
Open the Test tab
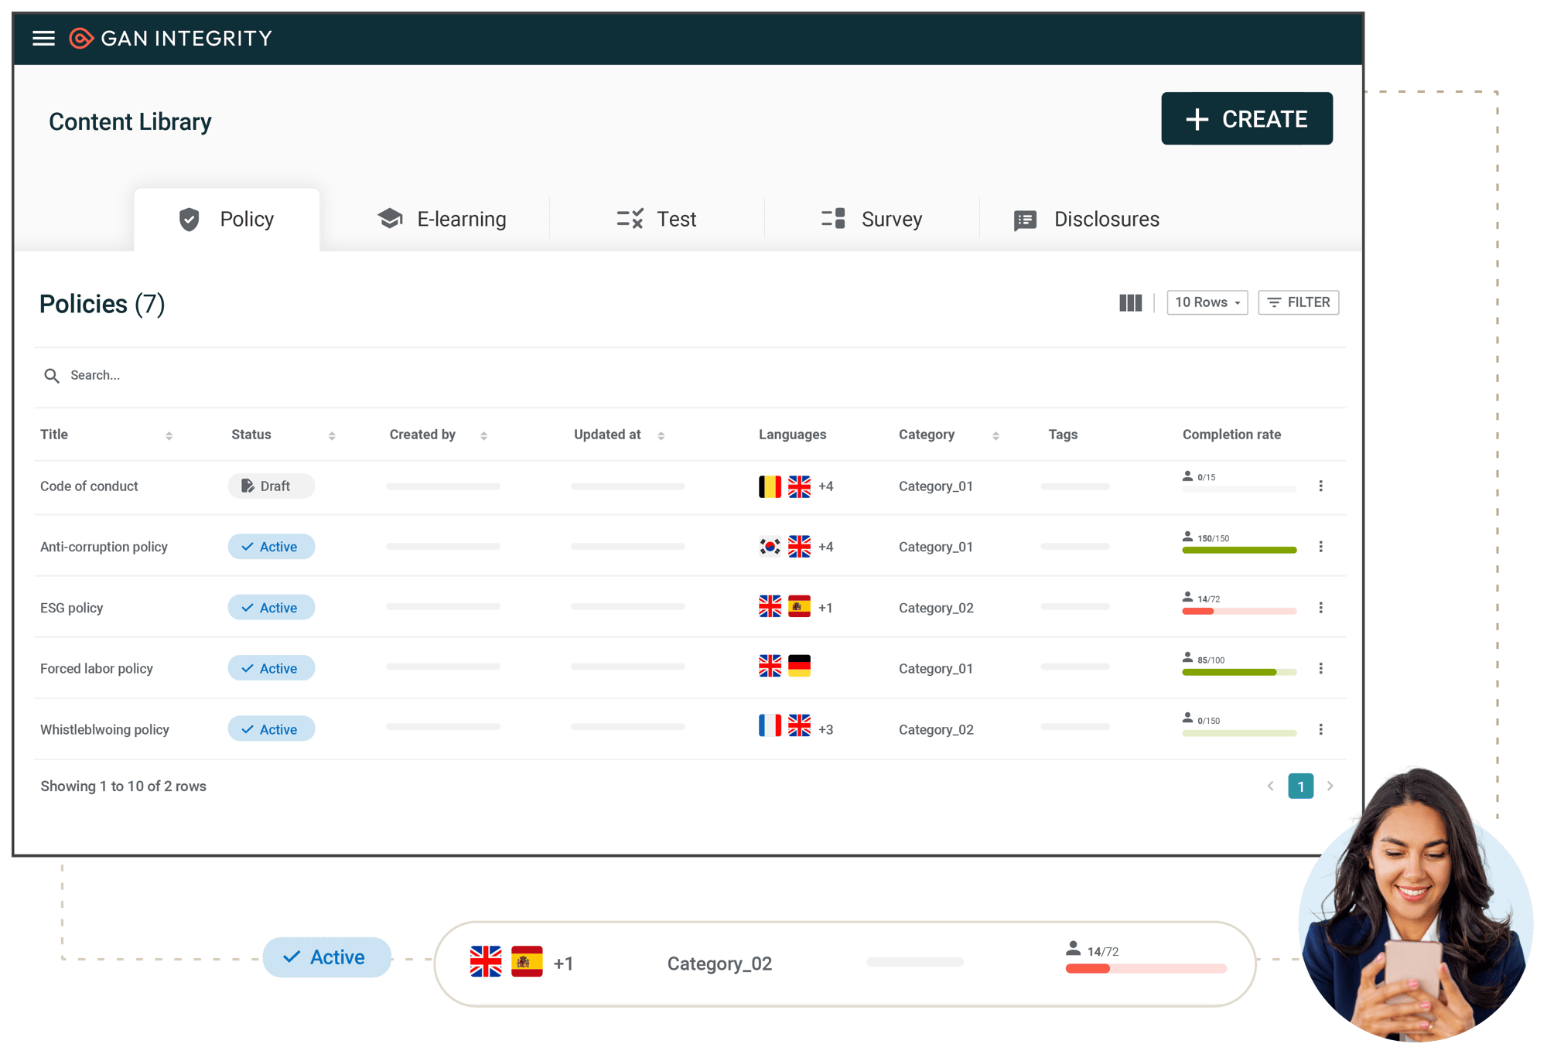point(657,219)
